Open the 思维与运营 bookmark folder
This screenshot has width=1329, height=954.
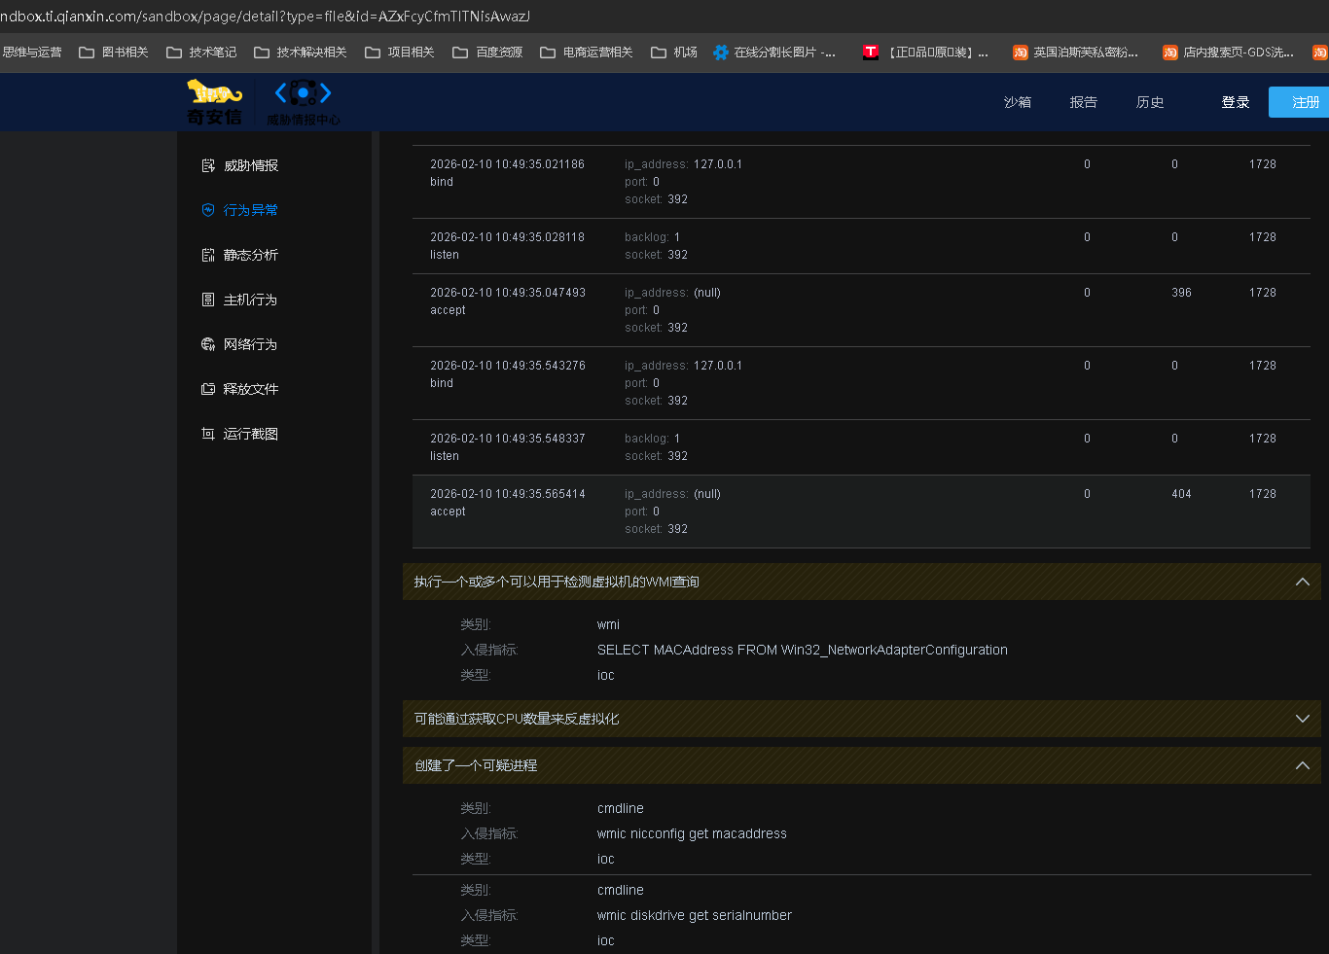pos(31,53)
